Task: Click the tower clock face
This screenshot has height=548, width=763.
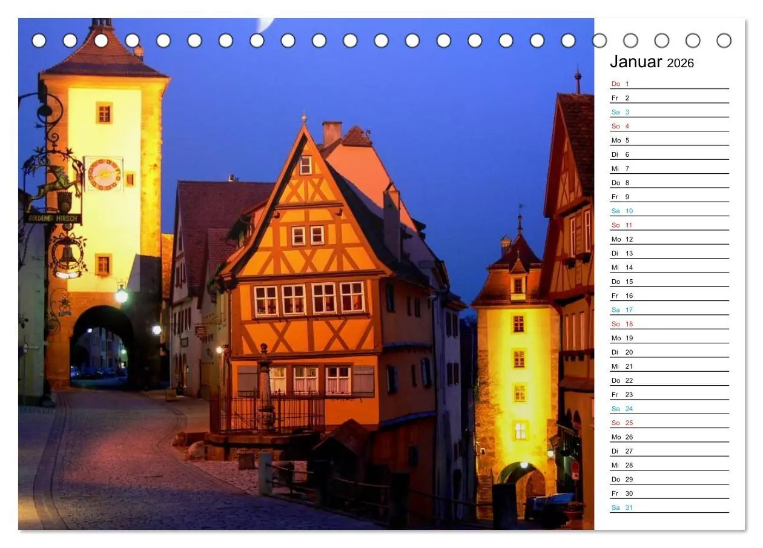Action: click(x=104, y=174)
